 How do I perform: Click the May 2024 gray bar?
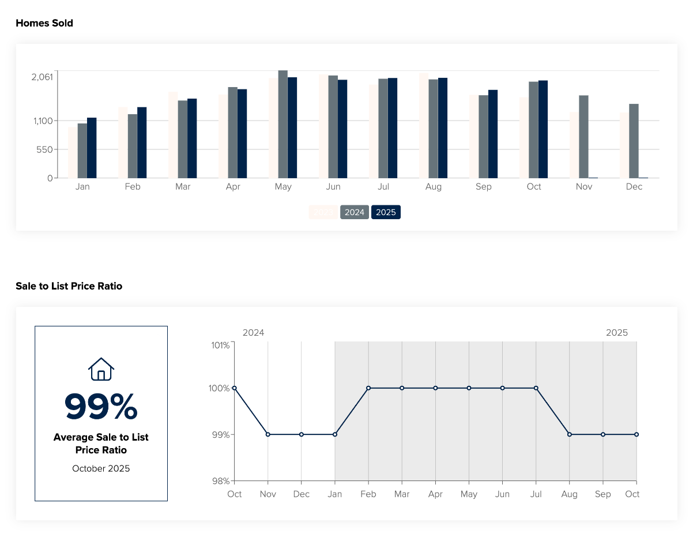point(283,124)
